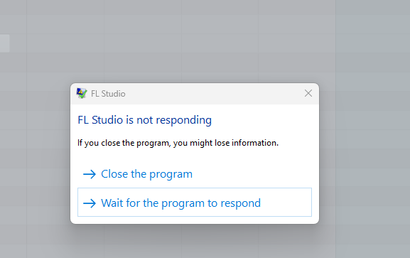Select Wait for the program to respond
410x258 pixels.
(195, 203)
